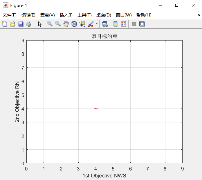Minimize the Figure 1 window

point(160,5)
